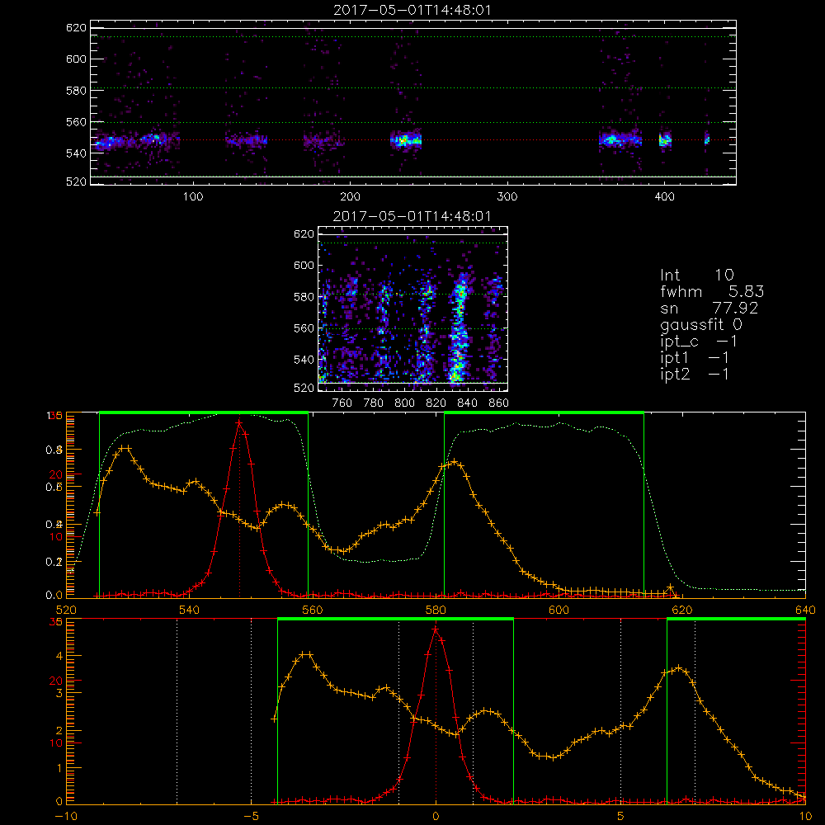Image resolution: width=825 pixels, height=825 pixels.
Task: Click the red Gaussian peak in bottom plot
Action: point(435,629)
